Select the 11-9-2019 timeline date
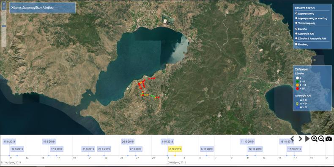Viewport: 334px width, 167px height. pos(9,142)
